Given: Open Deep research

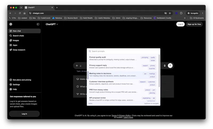Looking at the screenshot, I should 24,50.
